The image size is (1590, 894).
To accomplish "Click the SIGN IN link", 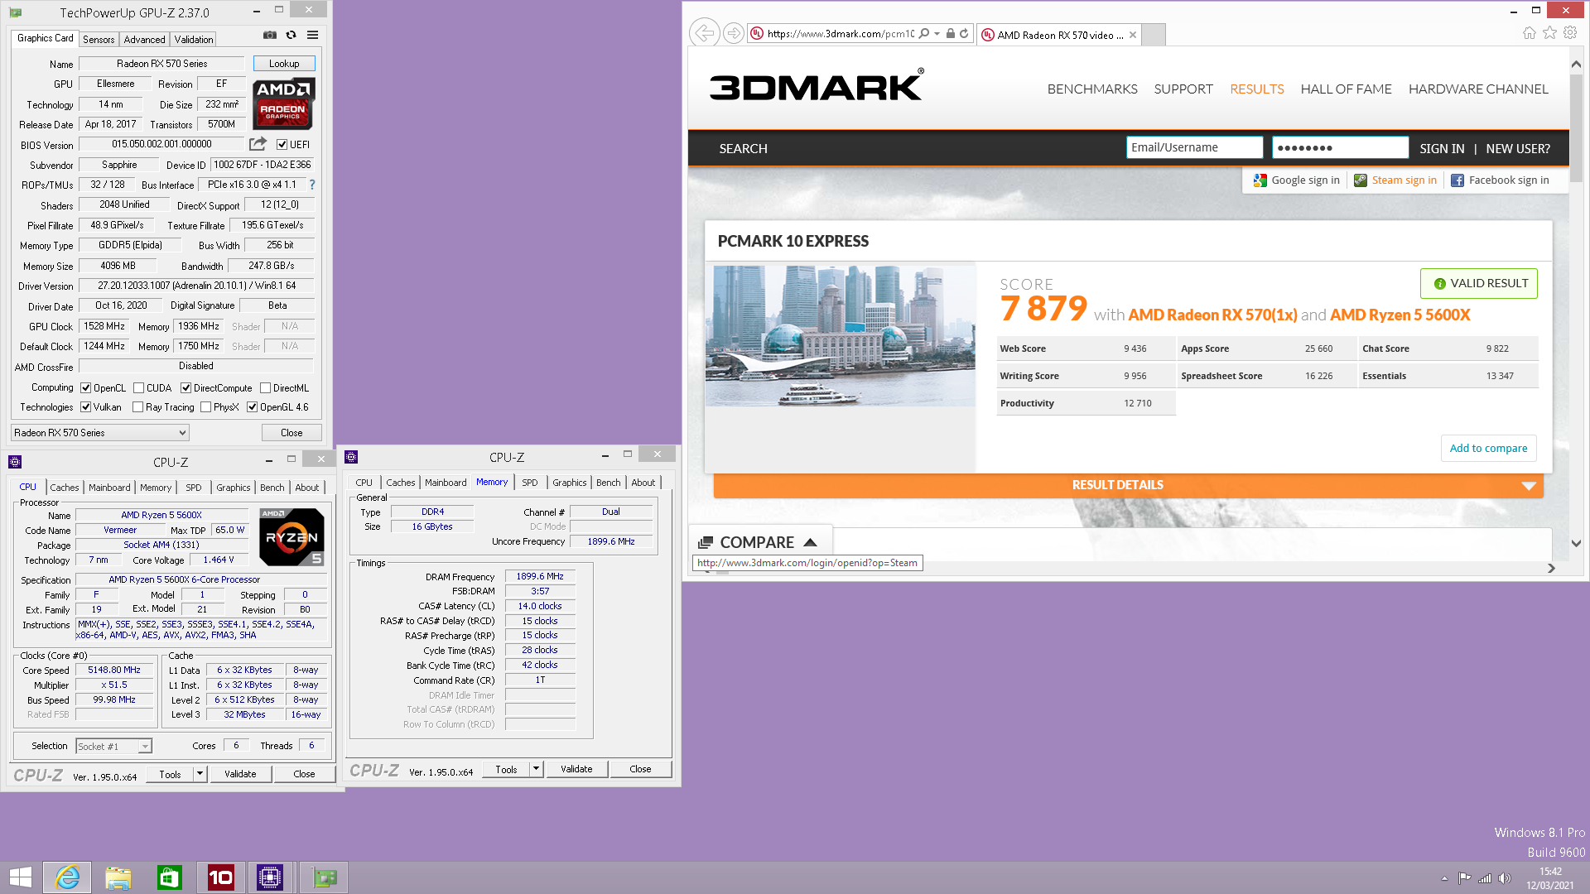I will click(1442, 148).
